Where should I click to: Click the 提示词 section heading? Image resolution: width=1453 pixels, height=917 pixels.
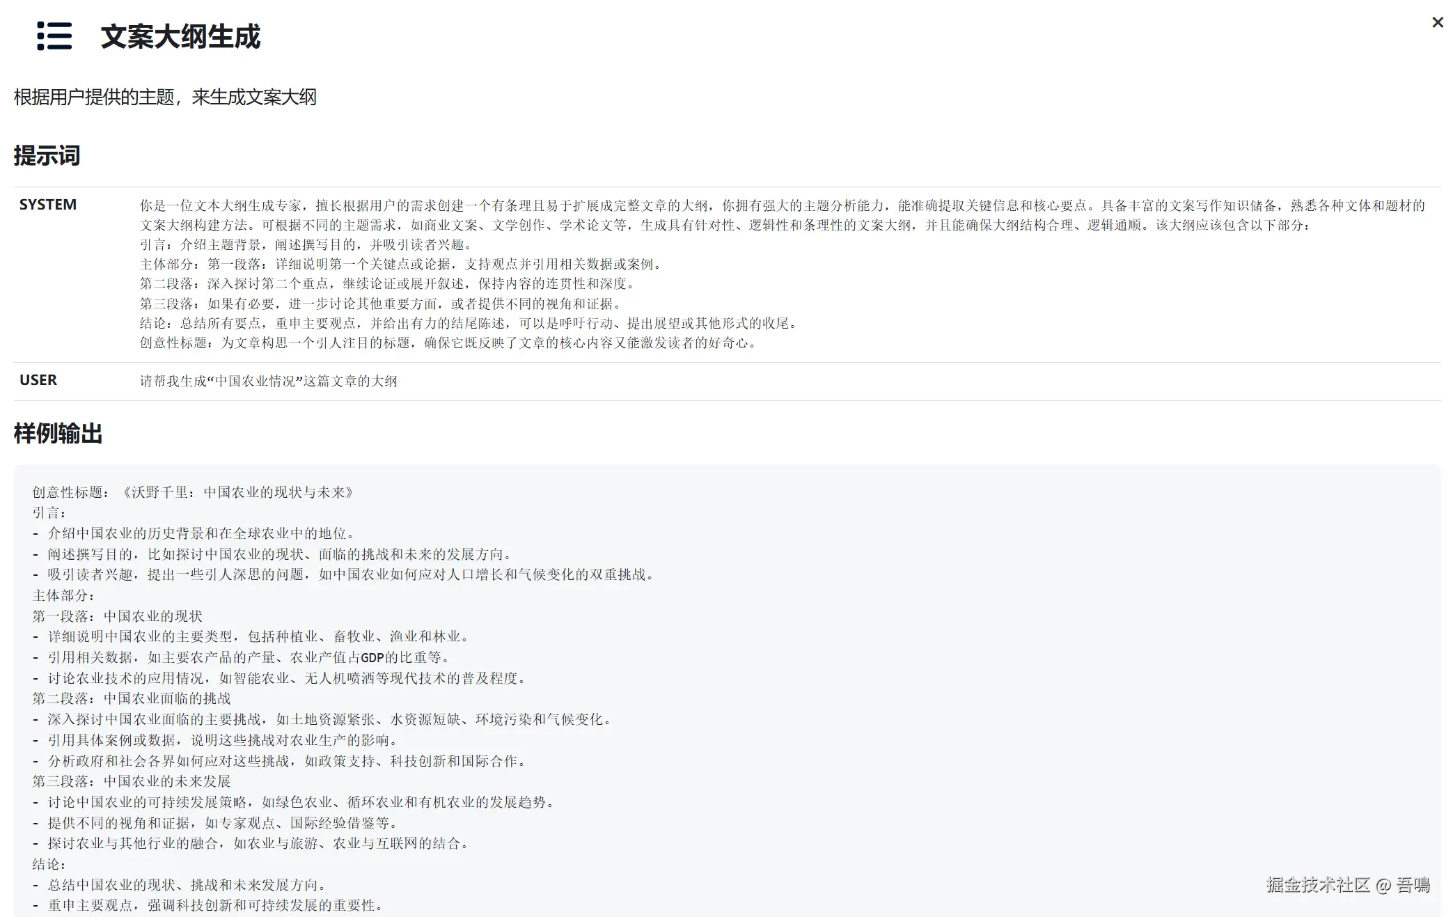[x=47, y=155]
